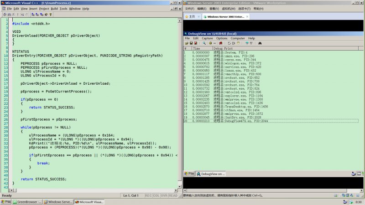Open the 文件(F) menu in VMware
Image resolution: width=365 pixels, height=205 pixels.
(190, 9)
